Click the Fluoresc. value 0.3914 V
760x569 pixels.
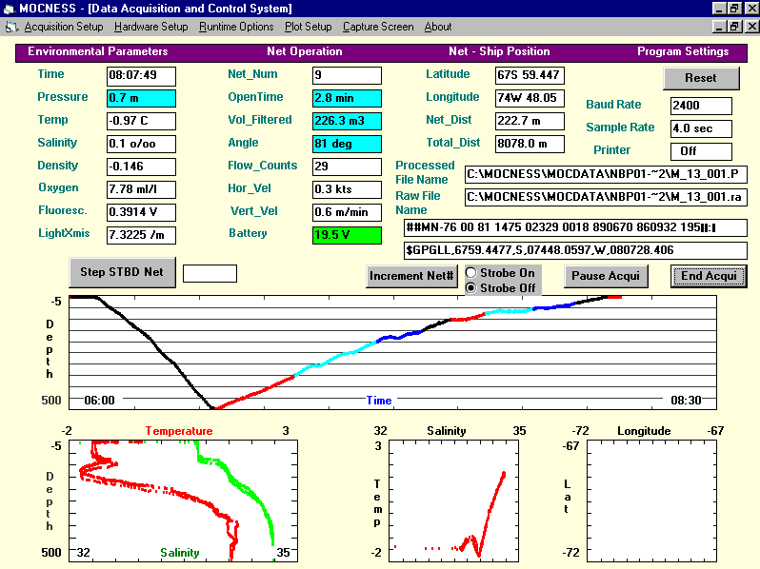[x=141, y=212]
